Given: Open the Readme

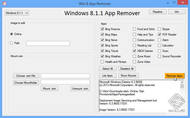Looking at the screenshot, I should pos(158,12).
